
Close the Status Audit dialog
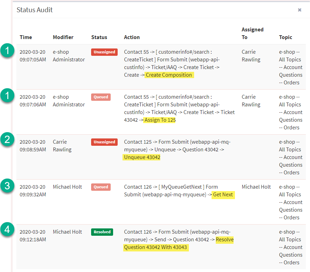(300, 10)
